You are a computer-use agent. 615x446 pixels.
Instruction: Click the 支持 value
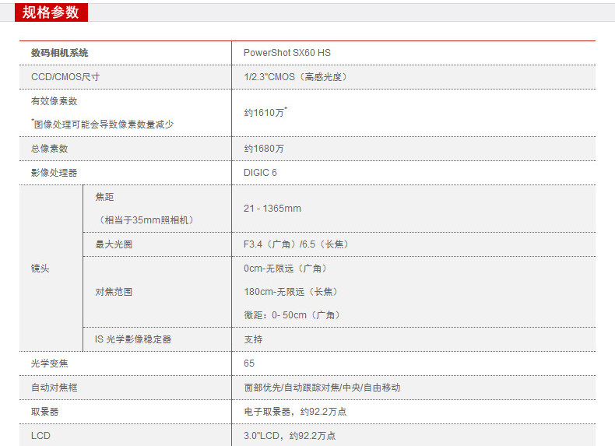tap(253, 339)
